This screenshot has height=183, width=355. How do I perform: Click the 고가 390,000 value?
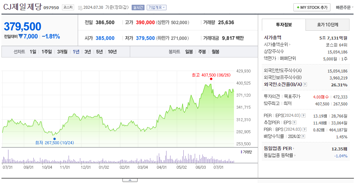[145, 23]
